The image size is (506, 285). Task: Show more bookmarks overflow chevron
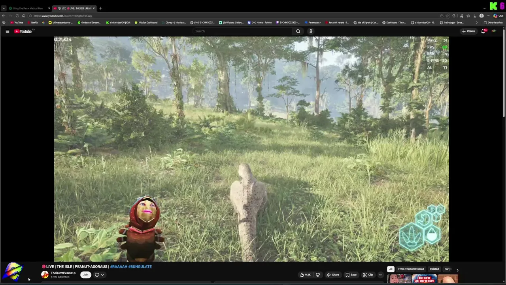[477, 23]
